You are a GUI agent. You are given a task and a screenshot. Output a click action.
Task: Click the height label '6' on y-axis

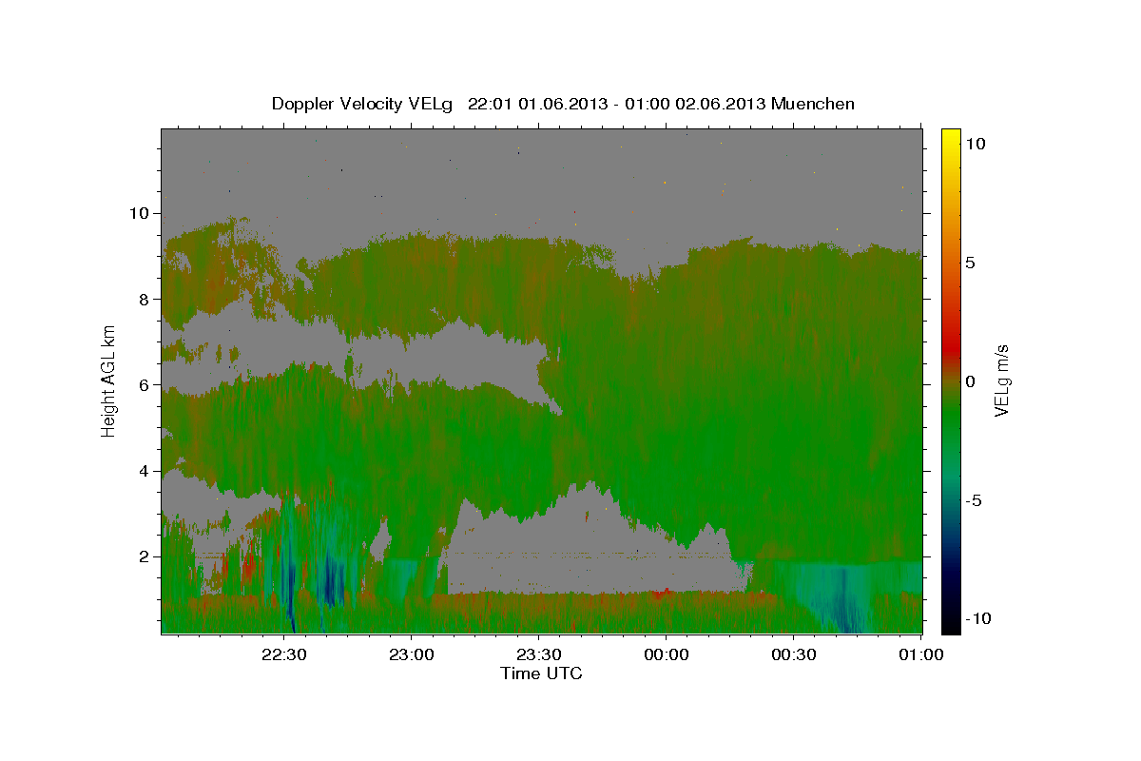[x=144, y=384]
